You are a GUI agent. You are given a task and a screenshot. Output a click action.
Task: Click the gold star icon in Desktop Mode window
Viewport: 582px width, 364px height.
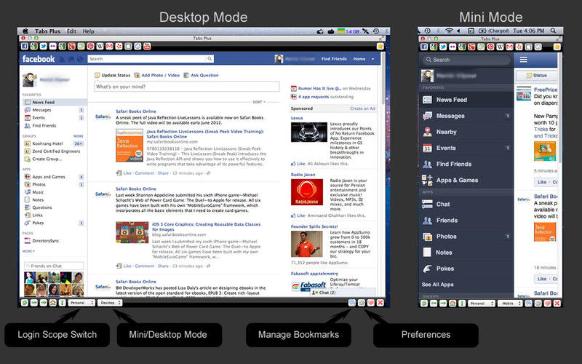click(x=380, y=46)
